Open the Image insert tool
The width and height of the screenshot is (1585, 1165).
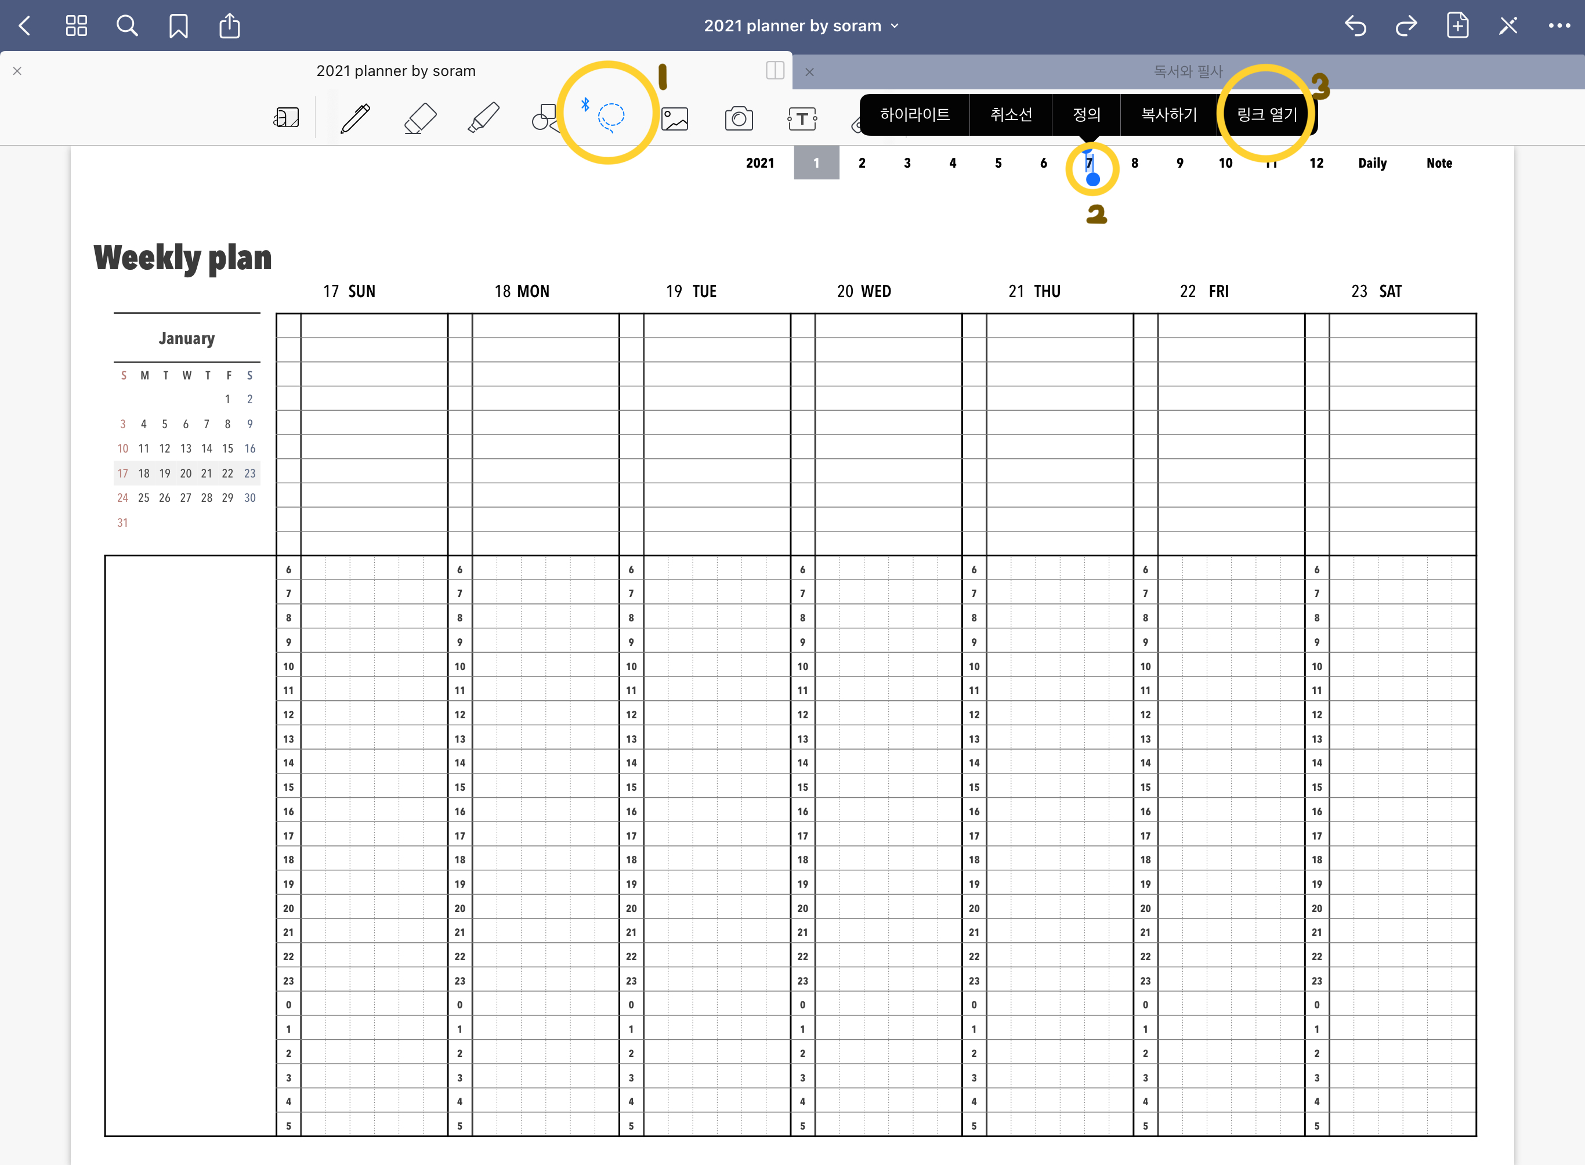pos(675,118)
